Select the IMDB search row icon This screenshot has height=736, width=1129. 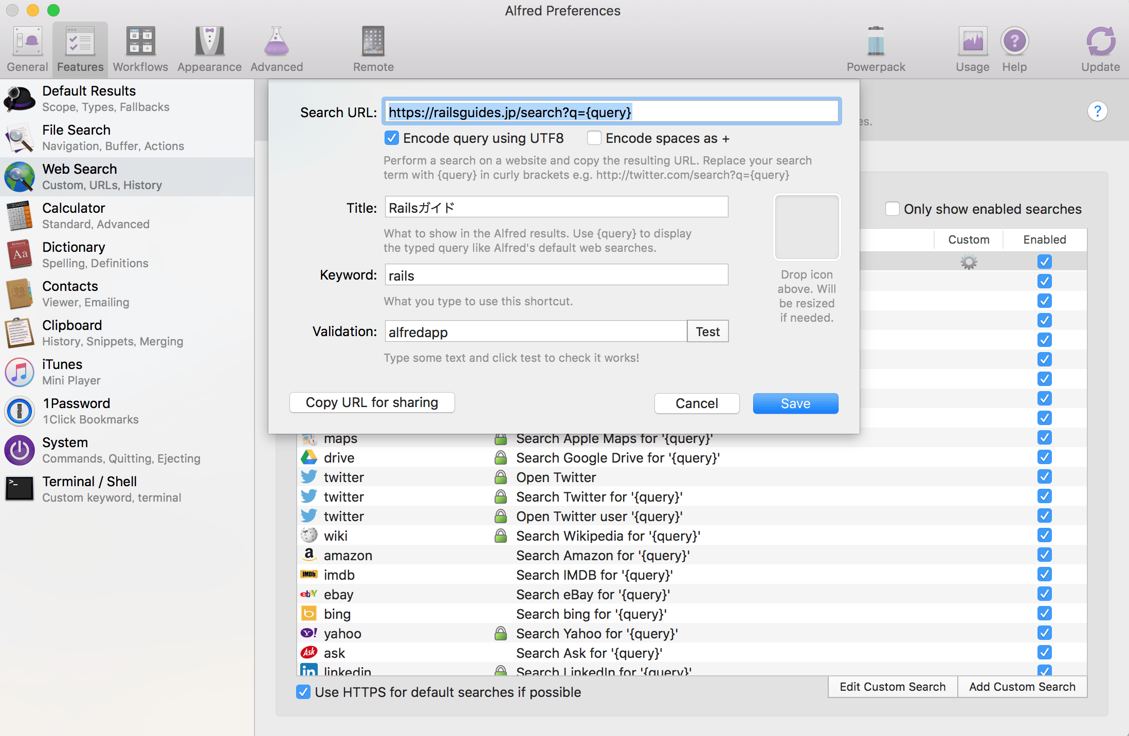[x=309, y=575]
